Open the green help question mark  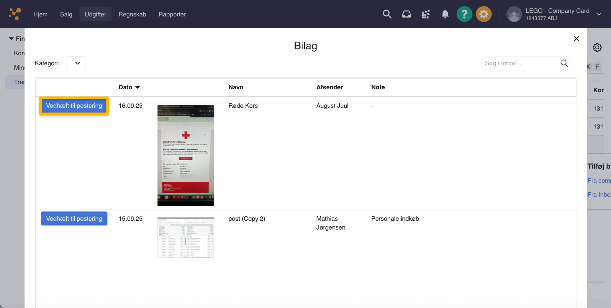tap(464, 14)
